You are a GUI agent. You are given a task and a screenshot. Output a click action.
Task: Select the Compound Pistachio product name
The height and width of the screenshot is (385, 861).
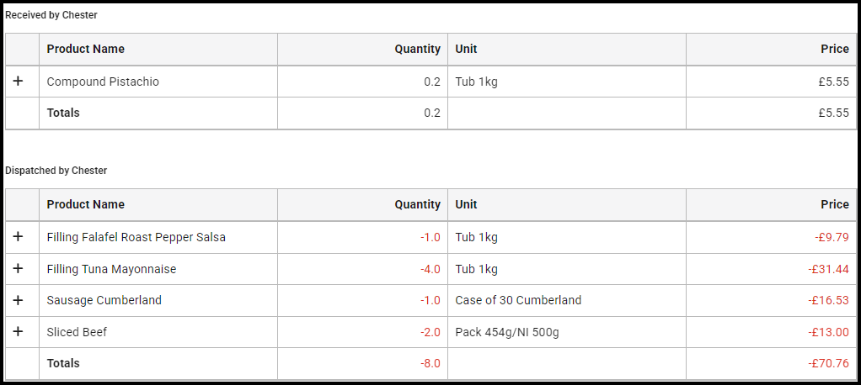click(x=103, y=82)
